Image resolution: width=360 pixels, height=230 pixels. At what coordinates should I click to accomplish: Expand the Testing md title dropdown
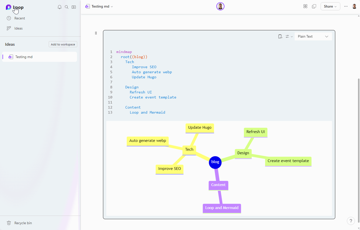pos(112,7)
